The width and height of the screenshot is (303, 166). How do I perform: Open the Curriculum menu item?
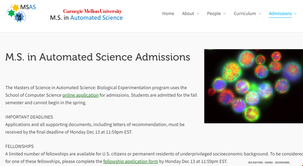click(x=245, y=13)
